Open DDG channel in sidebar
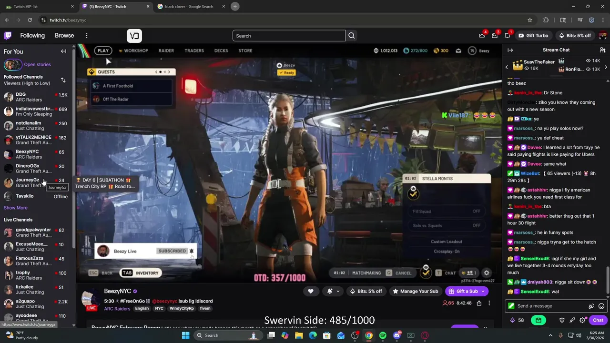 [x=36, y=97]
